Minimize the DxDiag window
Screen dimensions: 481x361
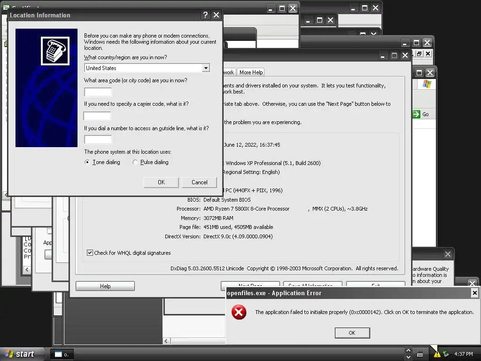(x=382, y=55)
